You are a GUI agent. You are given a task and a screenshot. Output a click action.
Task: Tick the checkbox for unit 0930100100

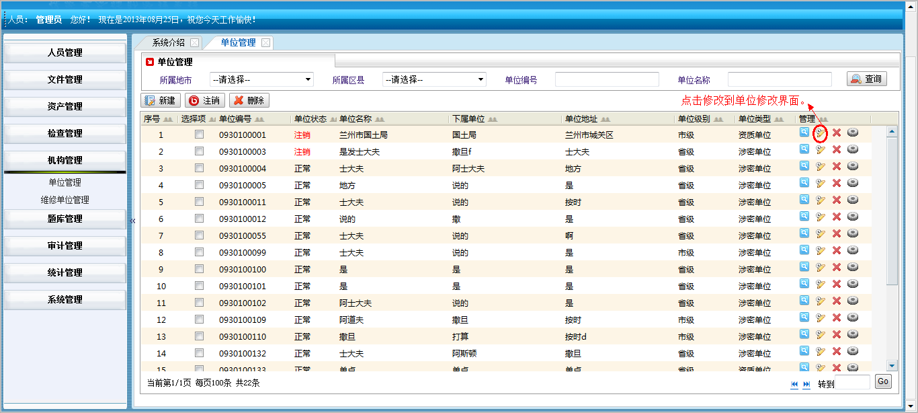pos(199,269)
